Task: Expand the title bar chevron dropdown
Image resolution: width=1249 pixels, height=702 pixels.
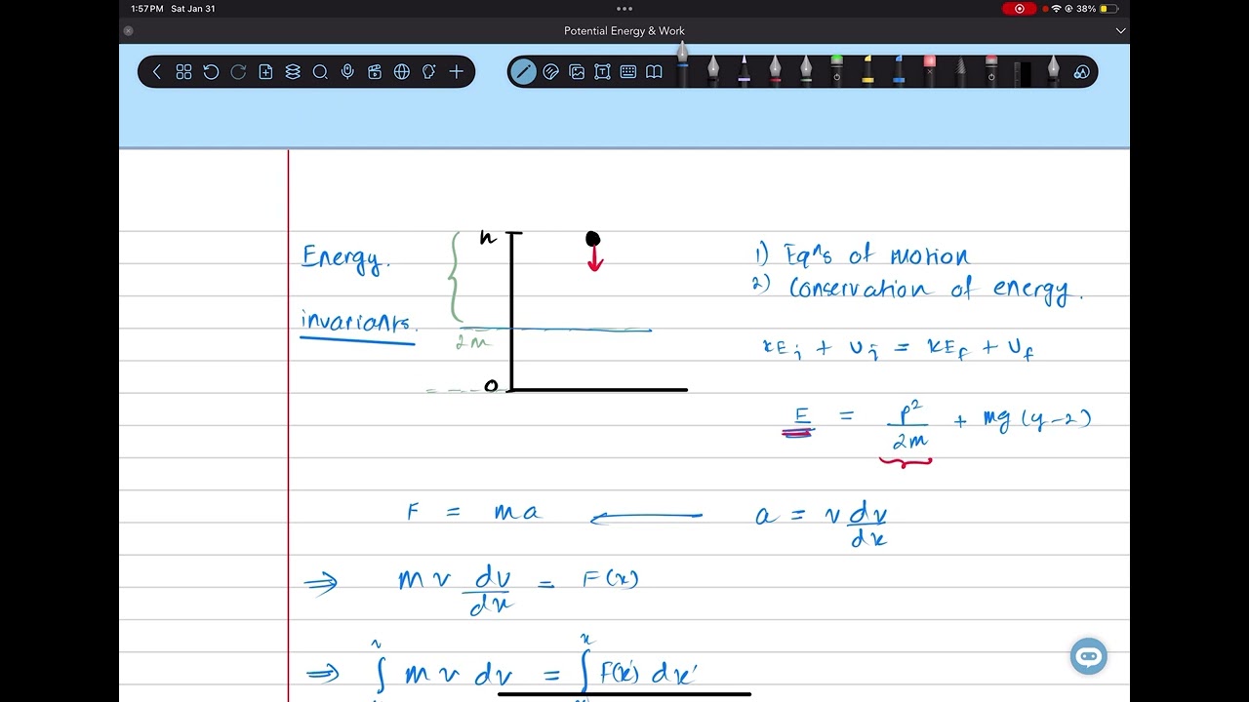Action: [x=1120, y=31]
